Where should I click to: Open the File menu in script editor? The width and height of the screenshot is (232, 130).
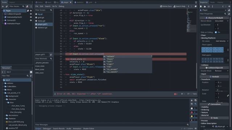point(37,6)
